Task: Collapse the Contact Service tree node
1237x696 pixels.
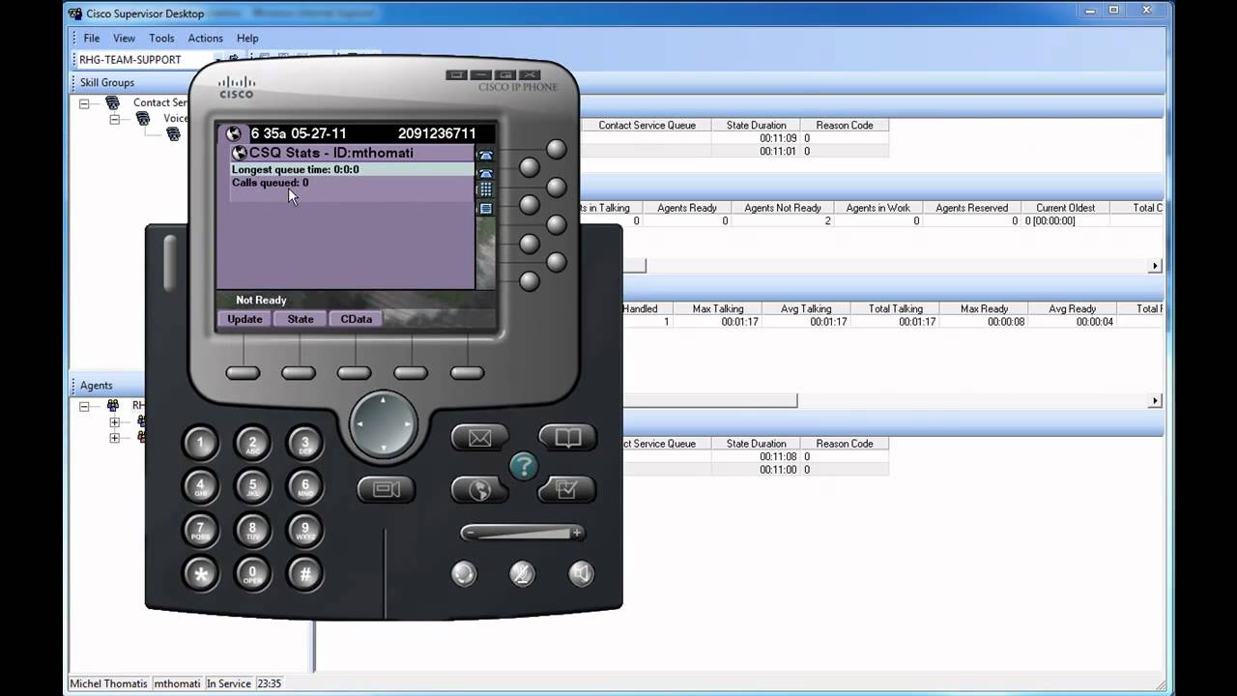Action: click(x=84, y=103)
